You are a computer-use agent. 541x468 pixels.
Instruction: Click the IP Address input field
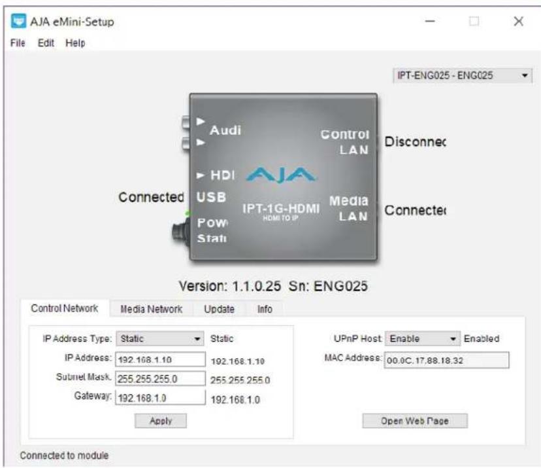tap(161, 359)
